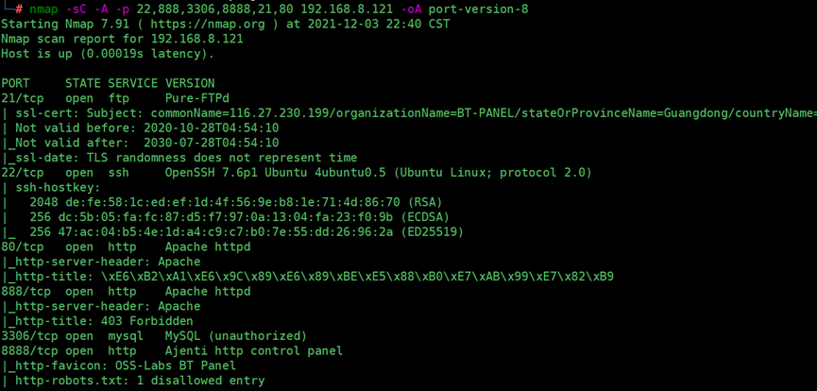The image size is (817, 391).
Task: Click the port-version-8 output filename argument
Action: coord(478,8)
